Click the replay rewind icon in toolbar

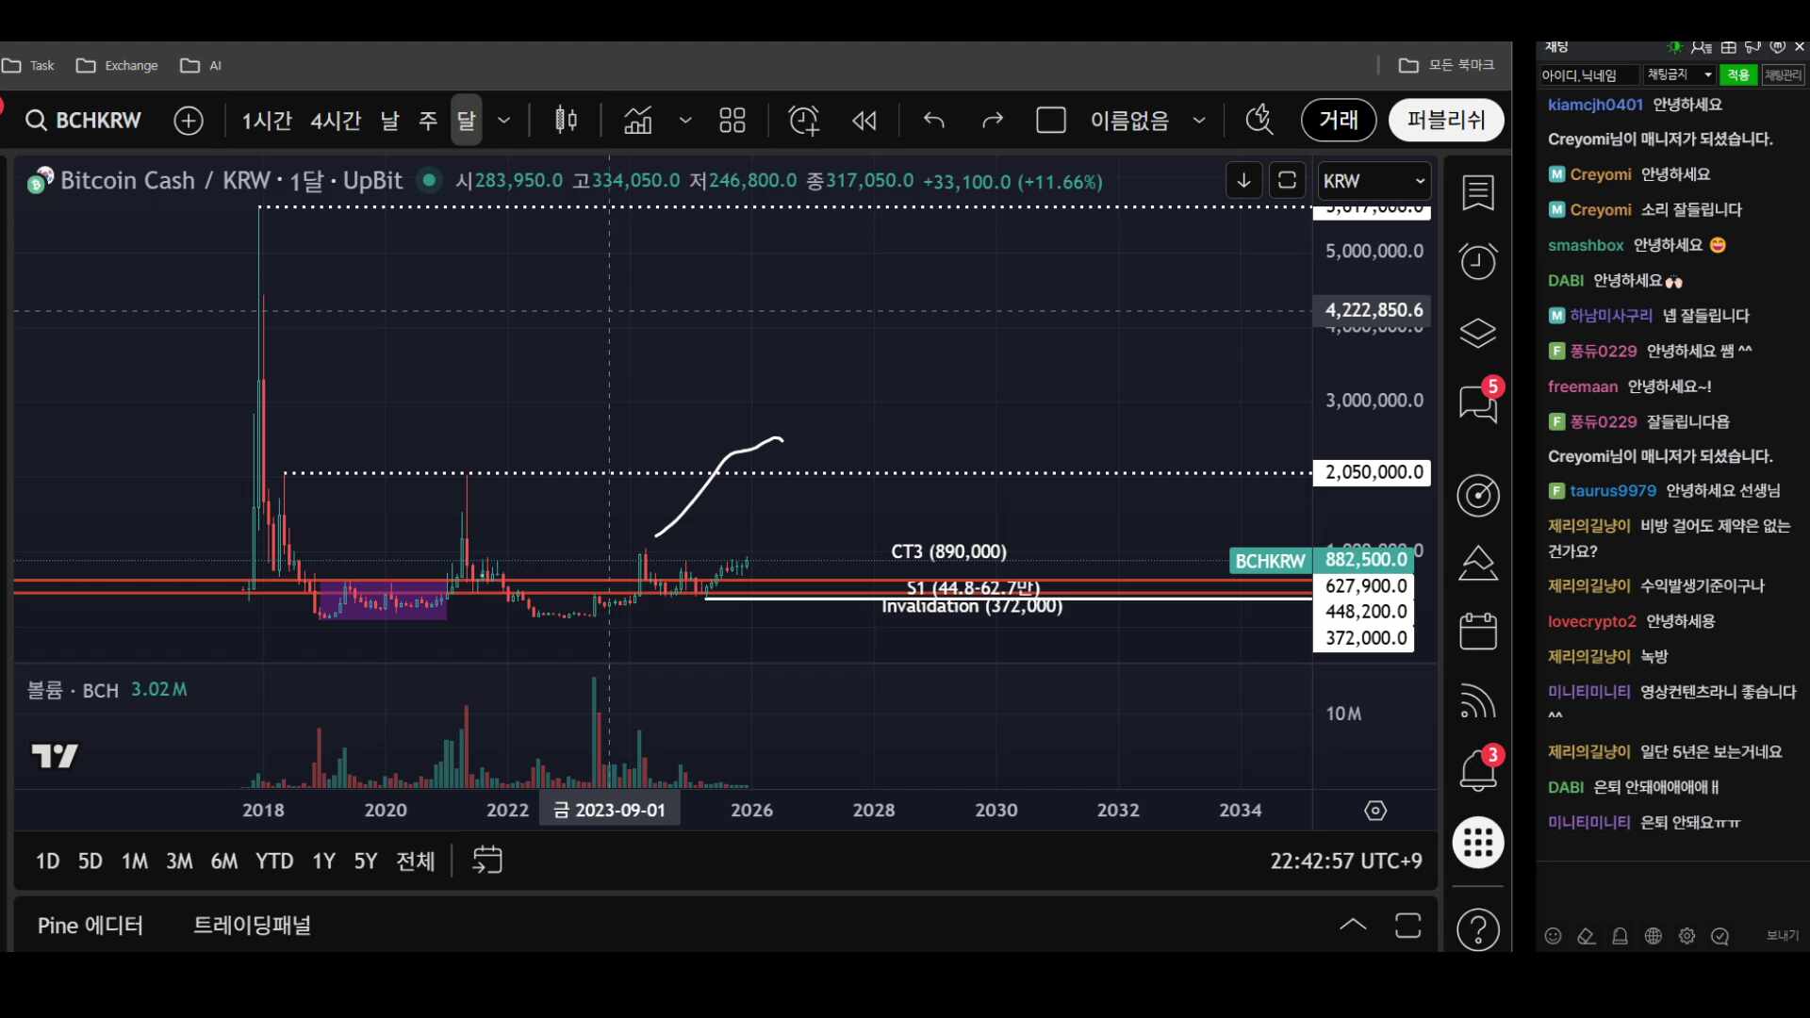864,120
